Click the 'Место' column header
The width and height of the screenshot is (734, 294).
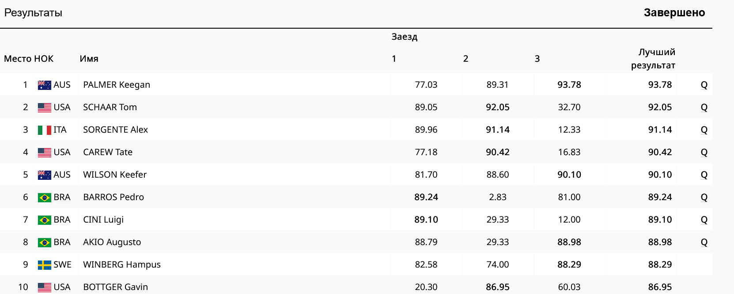pos(17,59)
